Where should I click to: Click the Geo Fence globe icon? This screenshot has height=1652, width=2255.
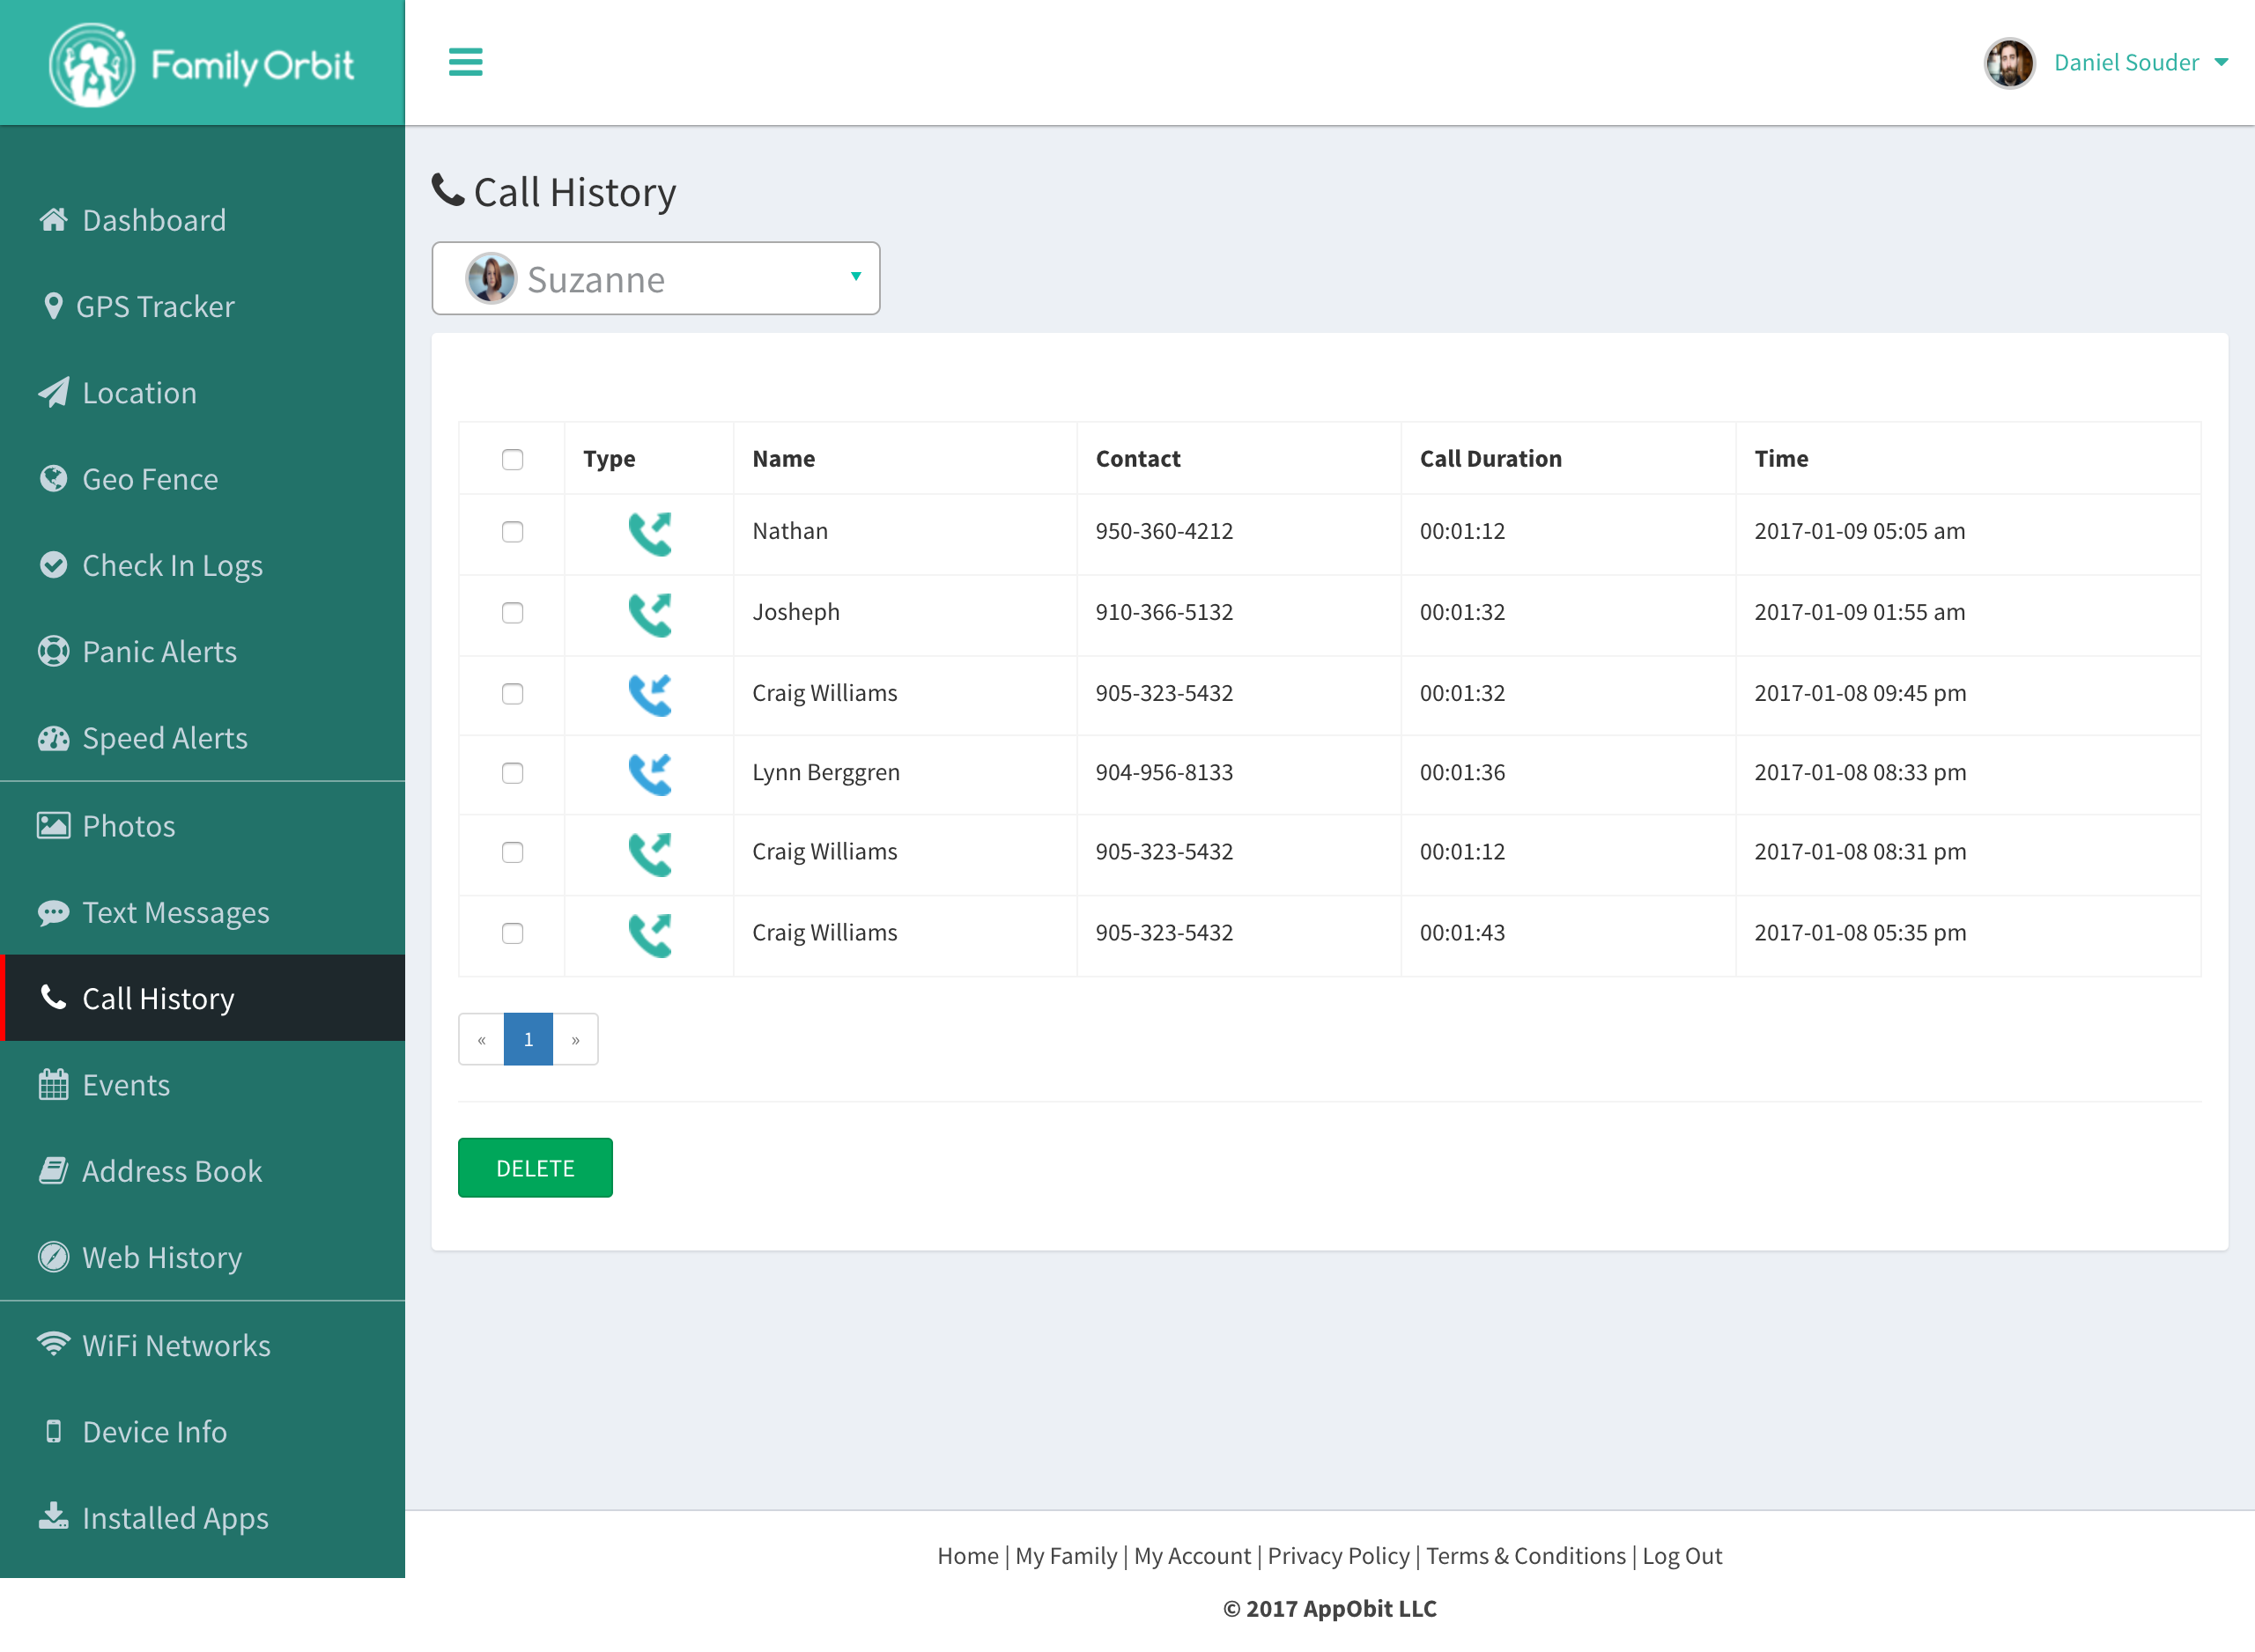[53, 479]
